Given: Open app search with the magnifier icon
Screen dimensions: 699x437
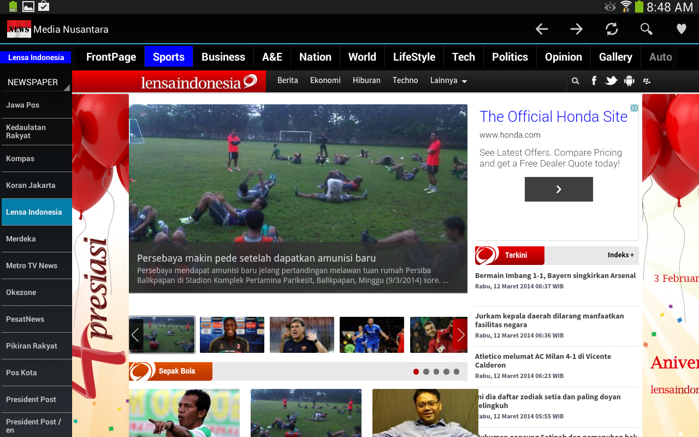Looking at the screenshot, I should 647,29.
